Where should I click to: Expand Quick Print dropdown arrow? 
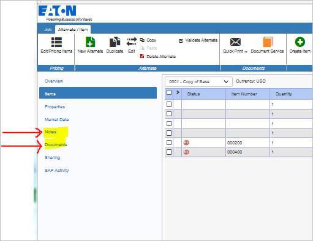[246, 51]
